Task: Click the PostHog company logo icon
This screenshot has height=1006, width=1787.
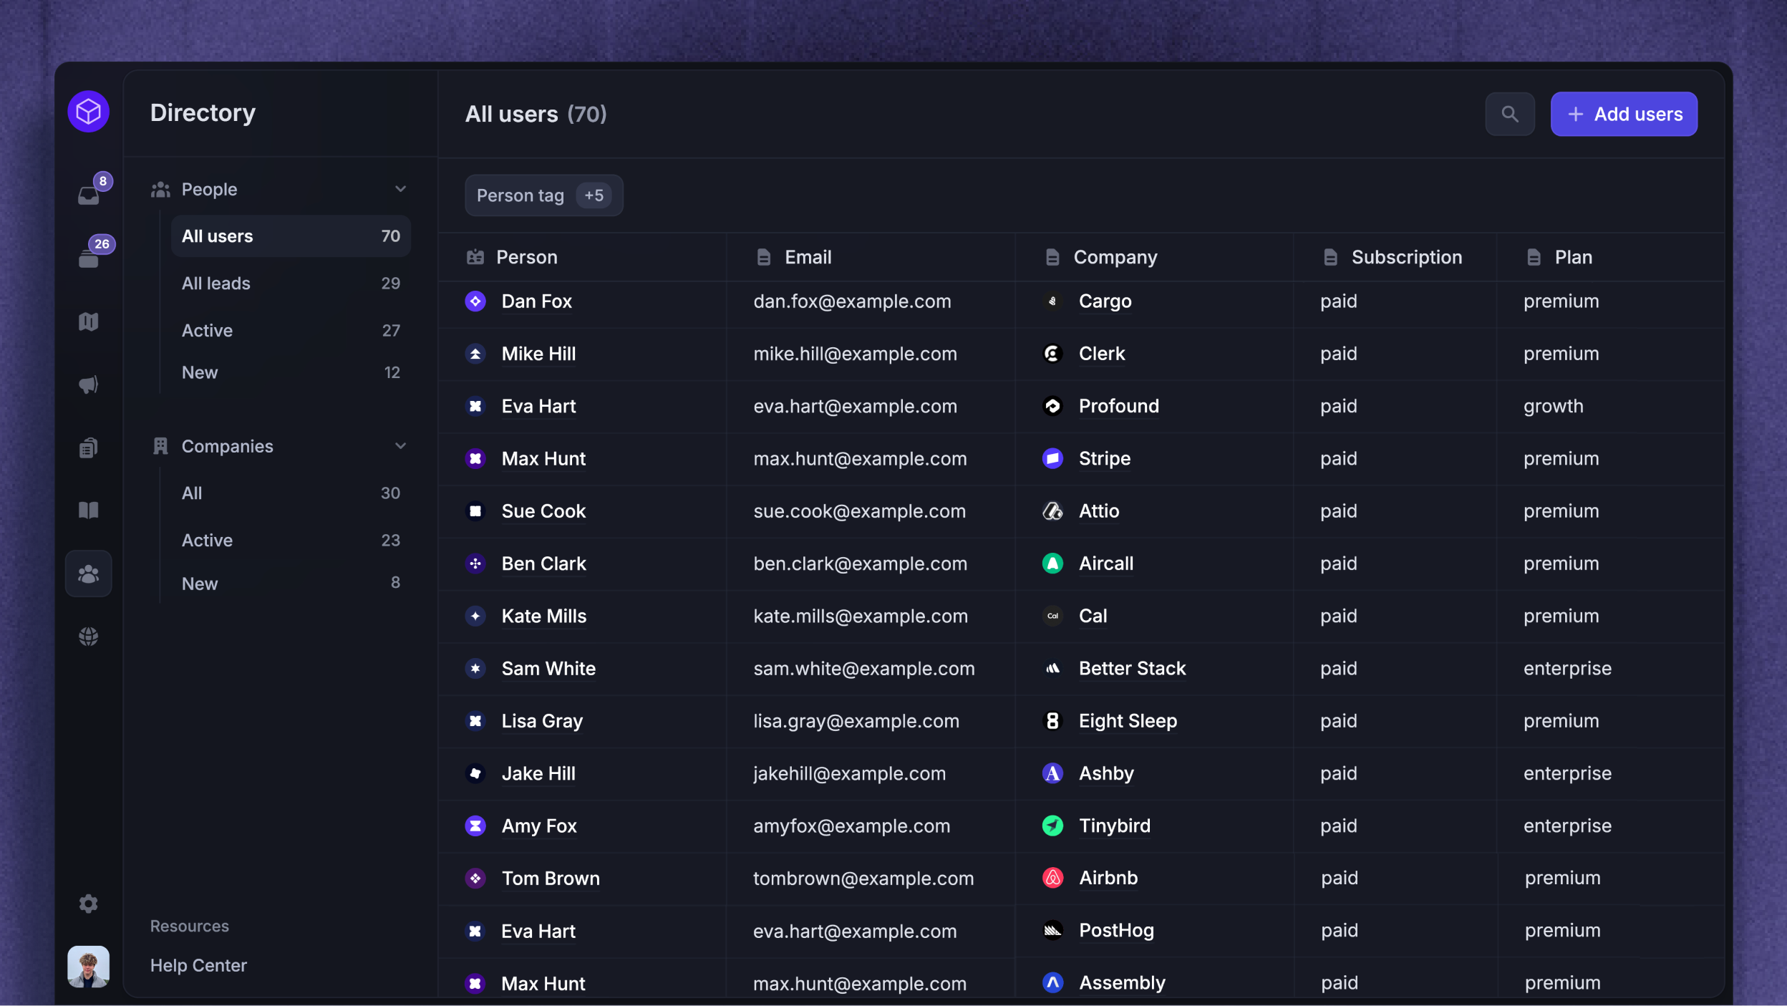Action: (x=1052, y=930)
